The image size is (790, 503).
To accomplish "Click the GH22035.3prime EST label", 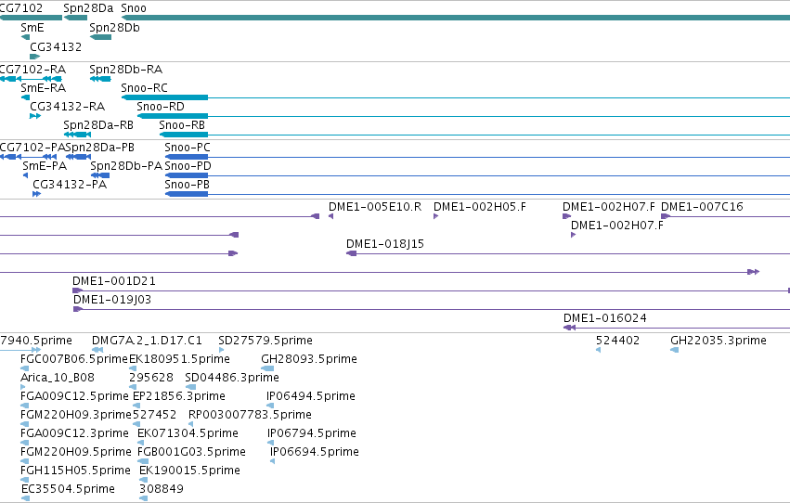I will point(718,341).
